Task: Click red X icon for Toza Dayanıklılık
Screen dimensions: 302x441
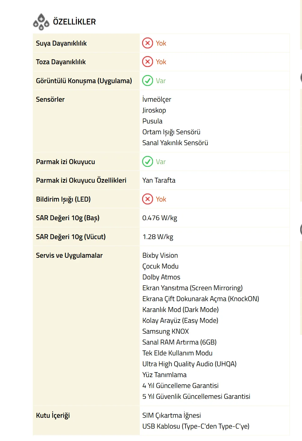Action: [148, 62]
